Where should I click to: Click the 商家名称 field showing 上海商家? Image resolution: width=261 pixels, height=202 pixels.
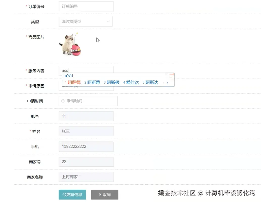point(86,177)
